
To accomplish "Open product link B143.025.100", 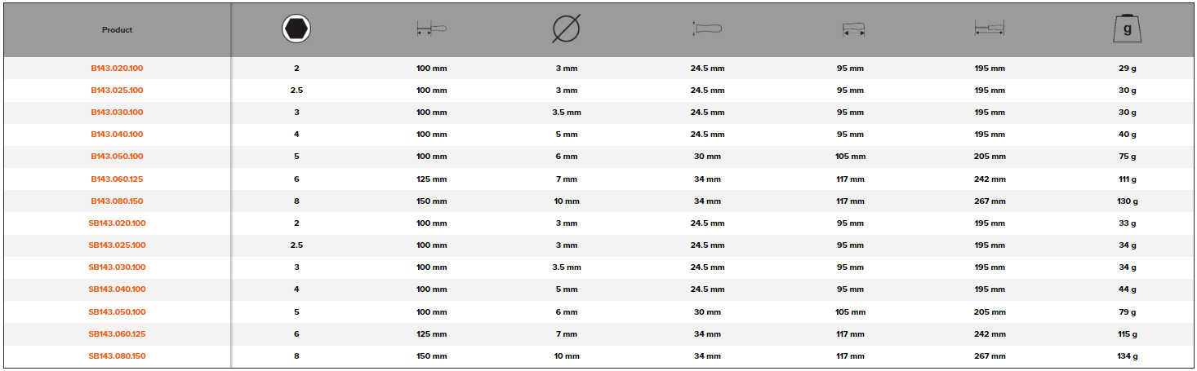I will click(117, 91).
